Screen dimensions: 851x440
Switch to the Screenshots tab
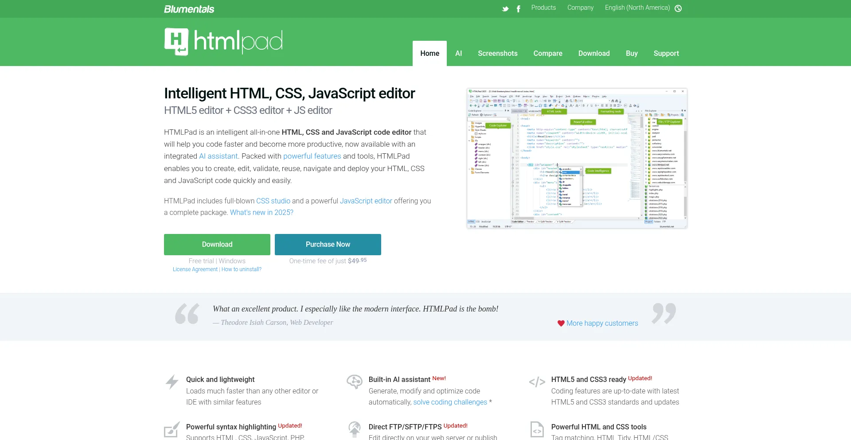[498, 53]
